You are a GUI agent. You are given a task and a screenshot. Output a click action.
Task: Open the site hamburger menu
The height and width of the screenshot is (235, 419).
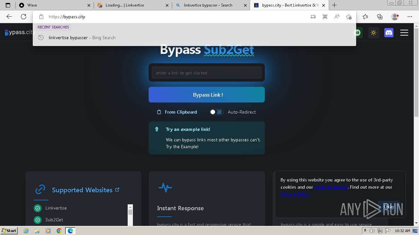pyautogui.click(x=404, y=33)
